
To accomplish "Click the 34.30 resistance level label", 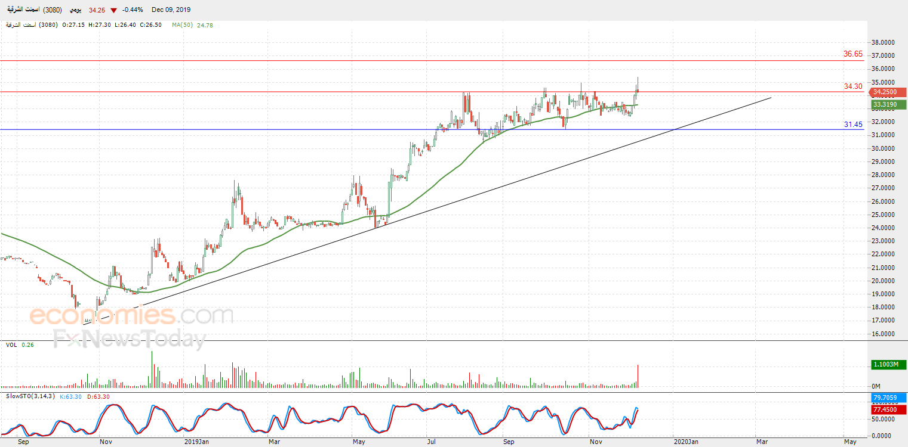I will coord(853,86).
